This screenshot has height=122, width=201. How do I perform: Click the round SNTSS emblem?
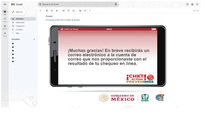click(x=160, y=97)
